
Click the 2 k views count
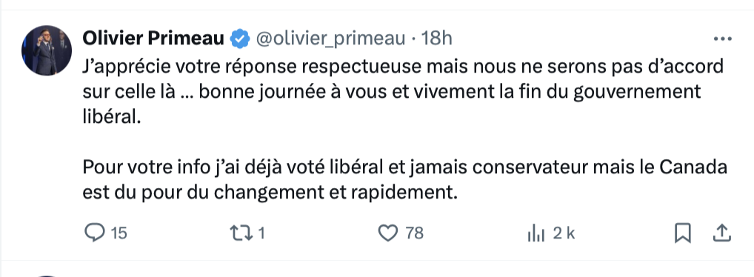564,233
